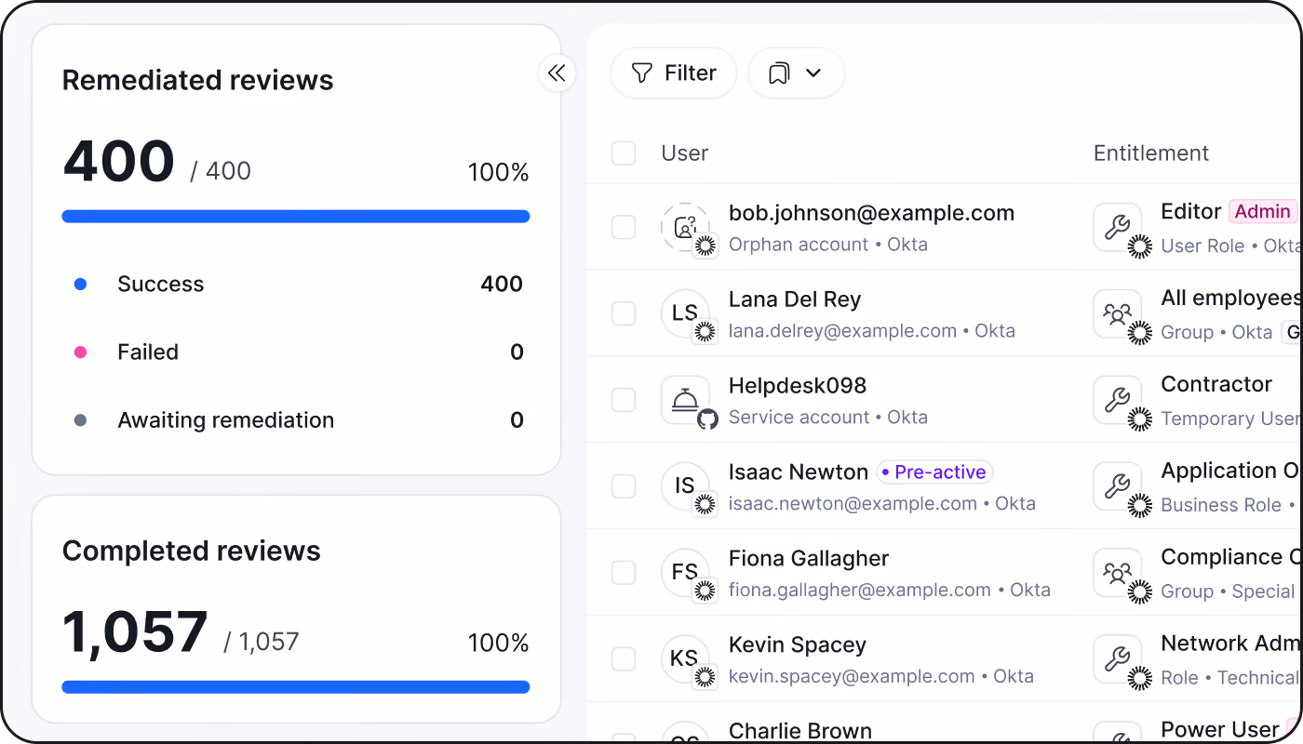1303x744 pixels.
Task: Check the Helpdesk098 row checkbox
Action: tap(624, 400)
